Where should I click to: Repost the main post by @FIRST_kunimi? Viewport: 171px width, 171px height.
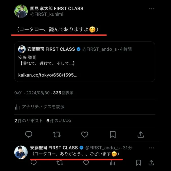point(57,135)
